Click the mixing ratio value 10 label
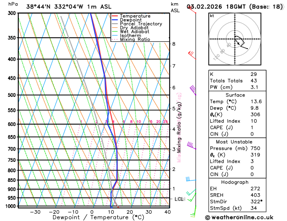This screenshot has width=287, height=221. point(139,121)
